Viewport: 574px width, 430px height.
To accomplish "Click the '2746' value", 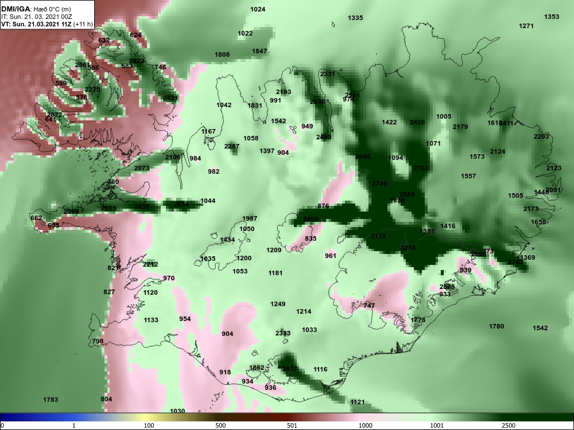I will coord(379,183).
